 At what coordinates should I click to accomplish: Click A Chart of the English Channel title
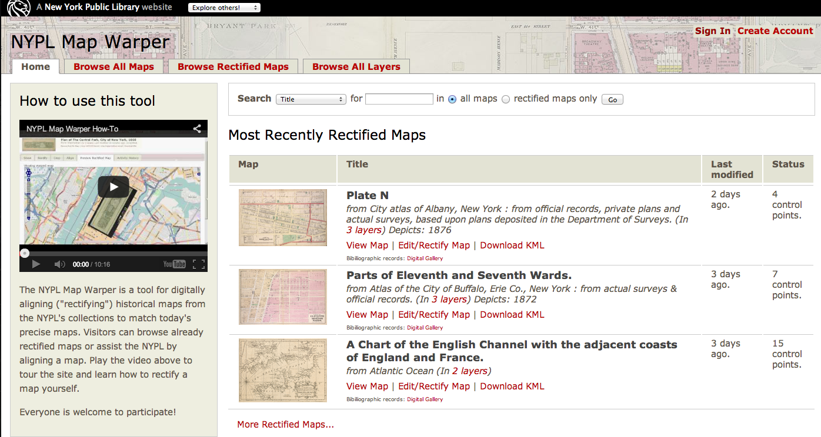coord(512,351)
